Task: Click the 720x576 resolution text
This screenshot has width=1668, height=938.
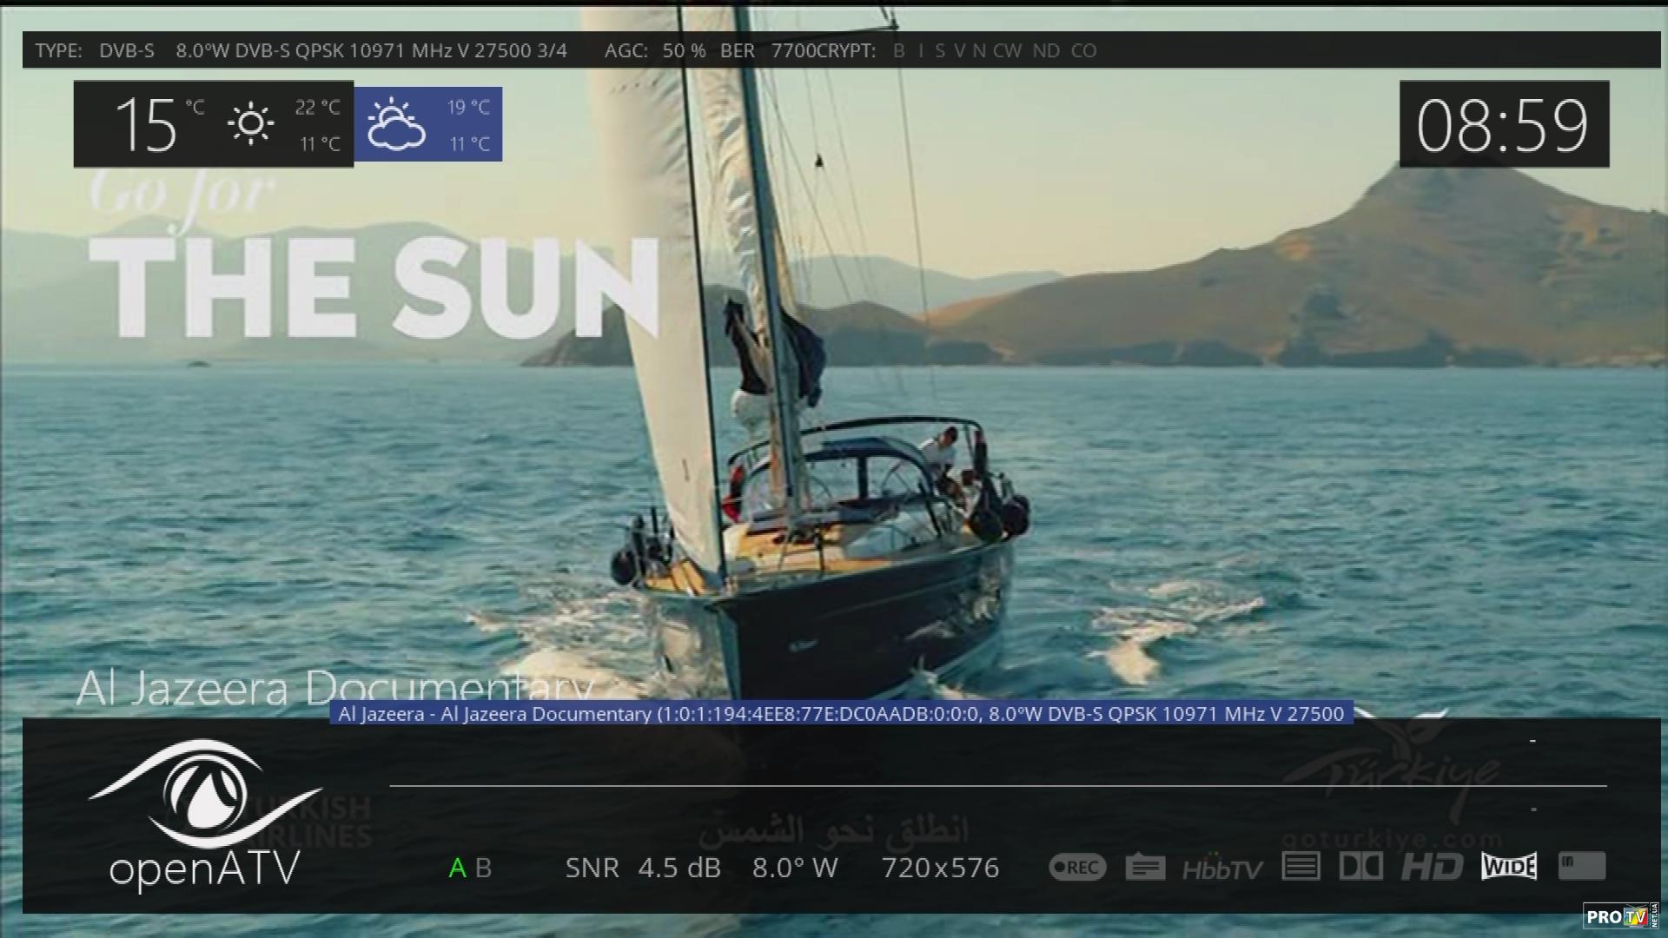Action: tap(940, 868)
